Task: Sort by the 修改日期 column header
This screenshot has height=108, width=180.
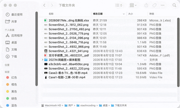Action: 98,14
